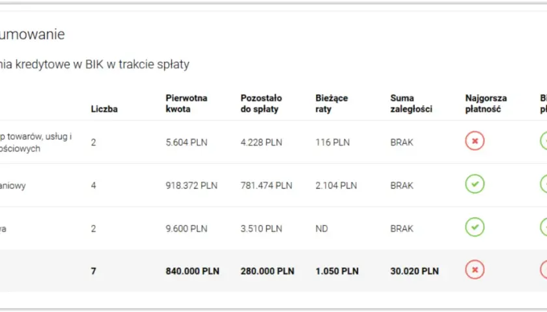547x312 pixels.
Task: Click red X icon in summary total row
Action: [475, 270]
